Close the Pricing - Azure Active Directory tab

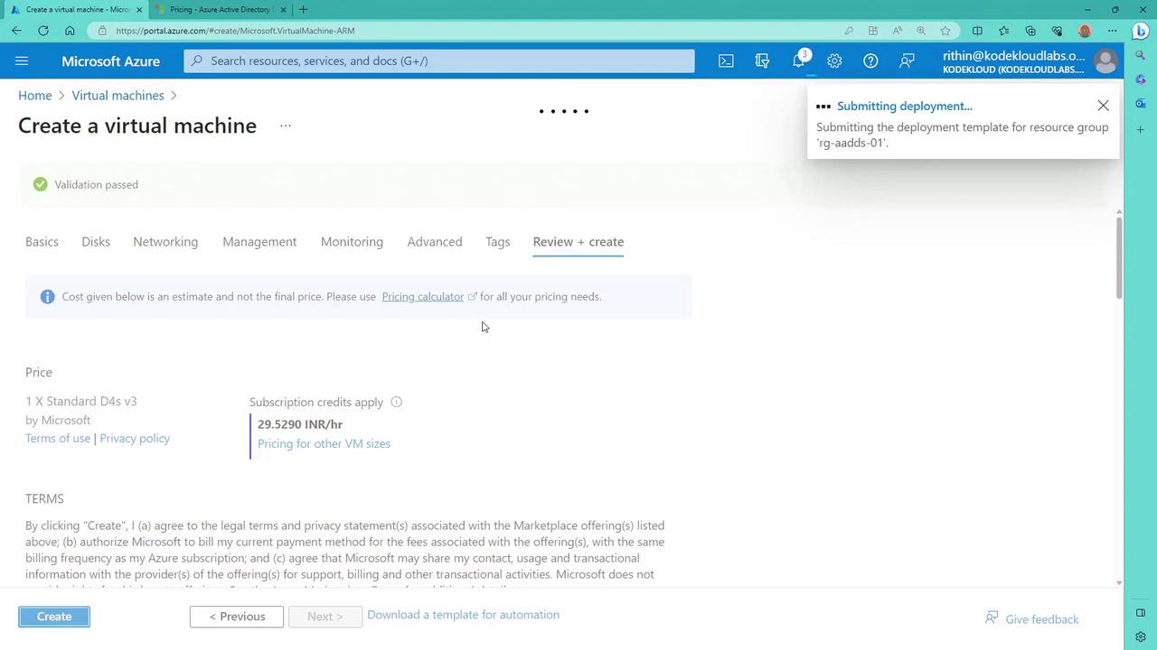point(283,9)
